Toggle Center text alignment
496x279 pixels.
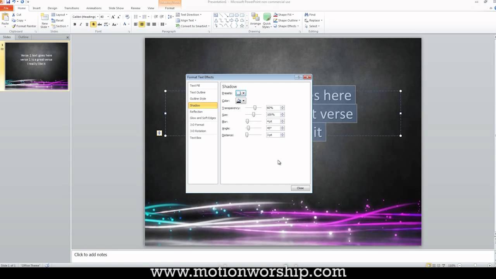(142, 24)
